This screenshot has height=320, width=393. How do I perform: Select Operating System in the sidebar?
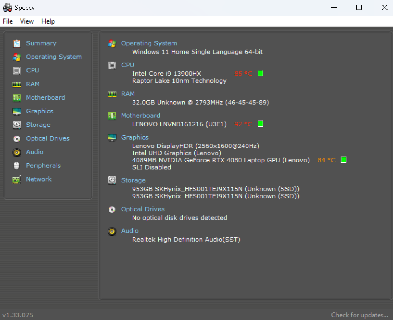54,57
